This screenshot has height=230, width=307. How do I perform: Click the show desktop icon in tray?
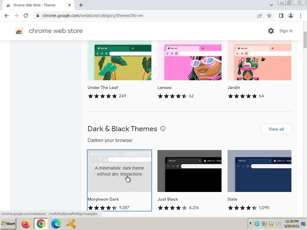[x=304, y=223]
